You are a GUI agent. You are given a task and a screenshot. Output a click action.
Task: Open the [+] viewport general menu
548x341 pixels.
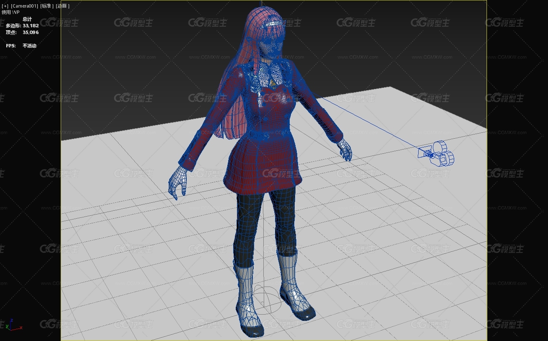[5, 6]
